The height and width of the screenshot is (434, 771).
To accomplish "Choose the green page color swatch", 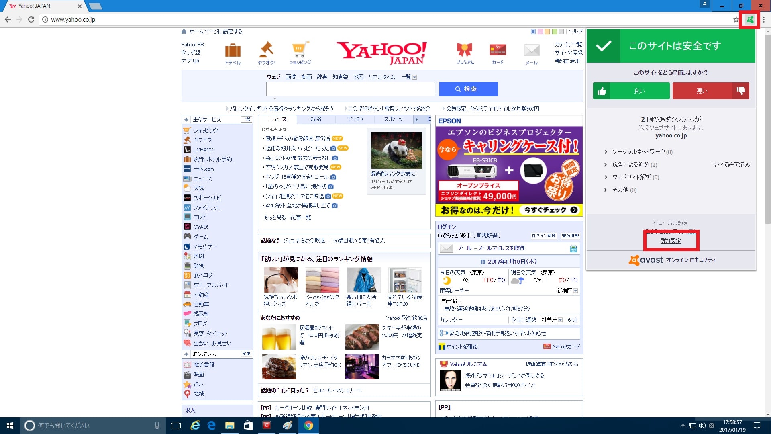I will coord(554,31).
